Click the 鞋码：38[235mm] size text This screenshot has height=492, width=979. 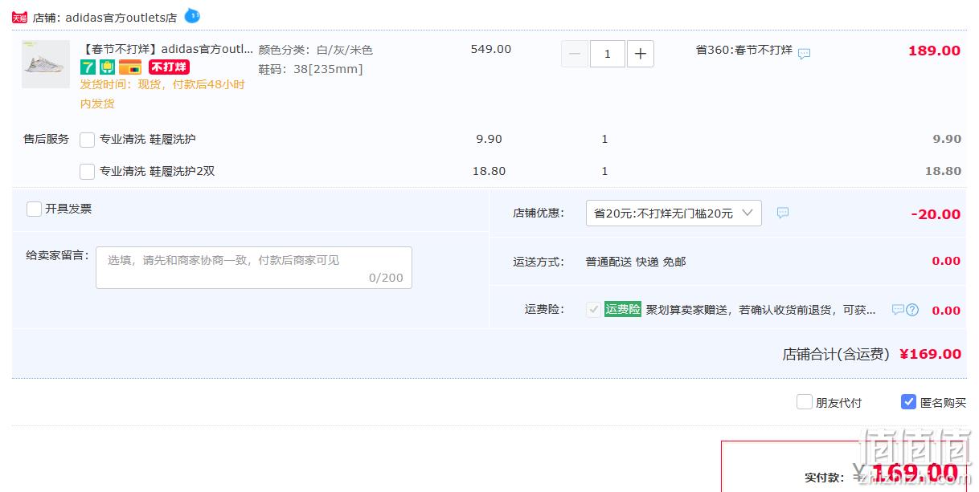click(x=310, y=69)
